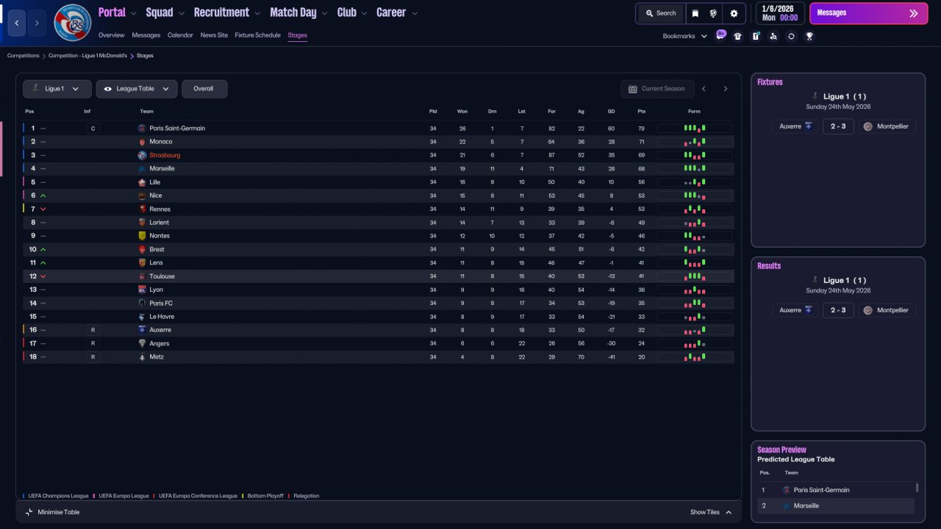
Task: Click the Current Season button
Action: click(656, 89)
